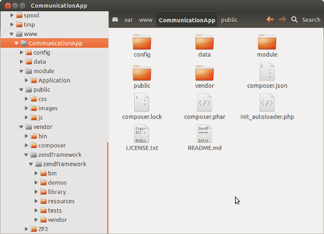Expand the spool tree node

pyautogui.click(x=12, y=15)
